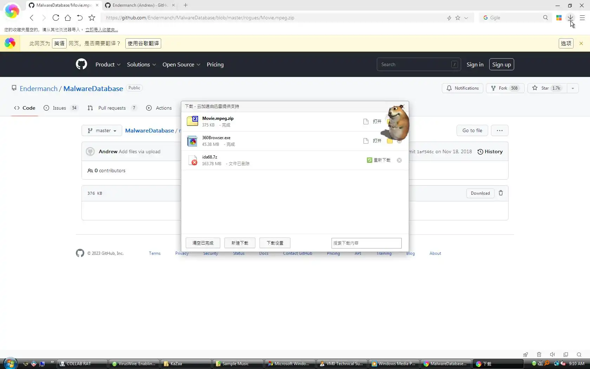Click the search magnifier in search box

click(545, 18)
